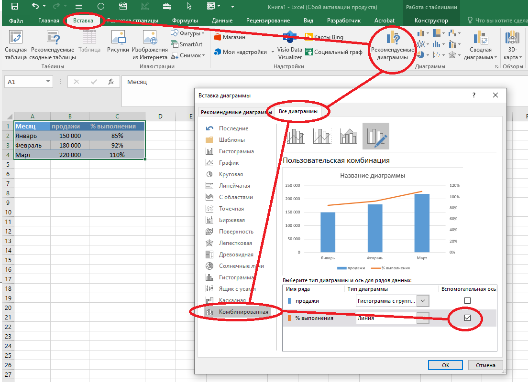
Task: Select cell containing Февраль
Action: [x=33, y=145]
